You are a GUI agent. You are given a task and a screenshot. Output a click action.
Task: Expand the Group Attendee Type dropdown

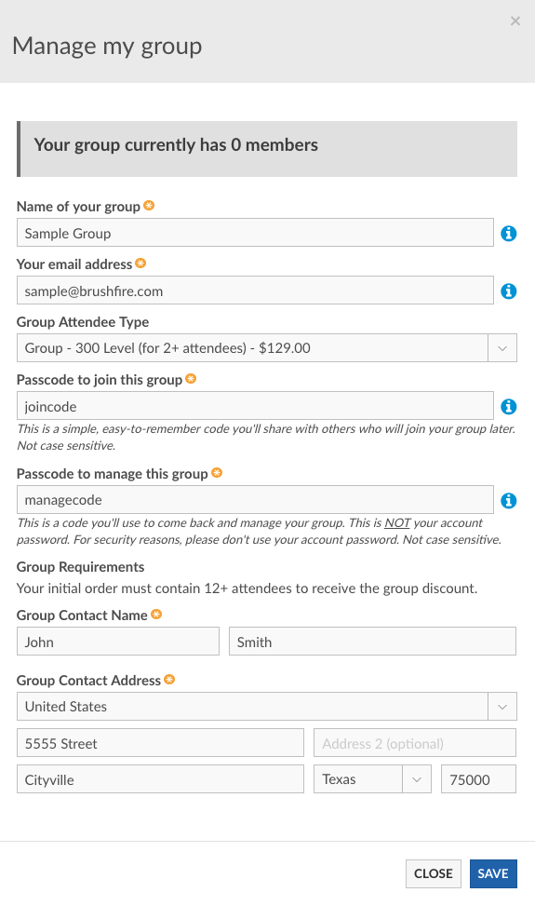267,348
